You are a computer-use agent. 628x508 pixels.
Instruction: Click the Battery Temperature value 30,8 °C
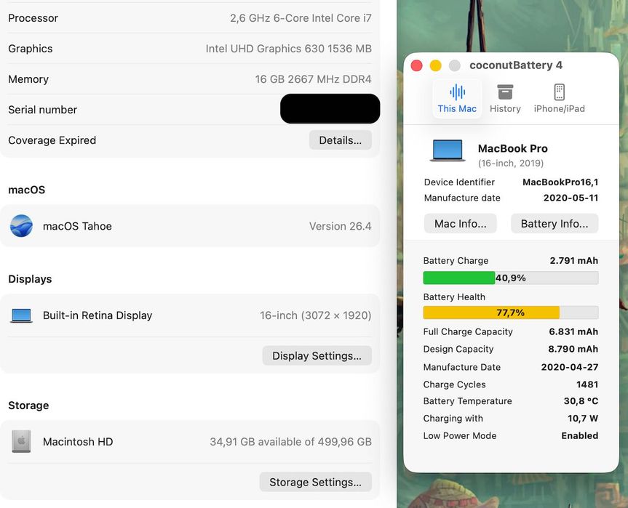581,401
